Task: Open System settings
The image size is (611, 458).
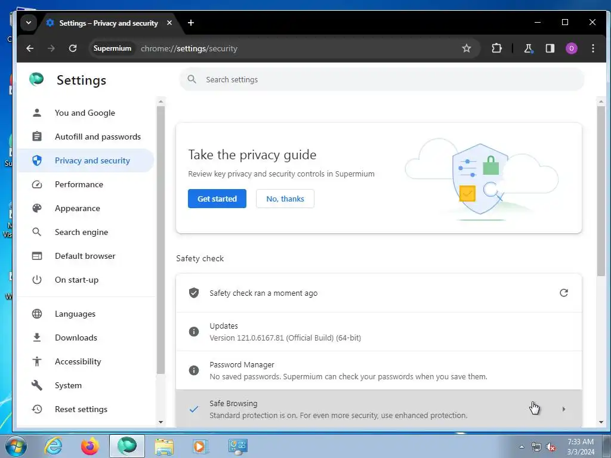Action: click(85, 385)
